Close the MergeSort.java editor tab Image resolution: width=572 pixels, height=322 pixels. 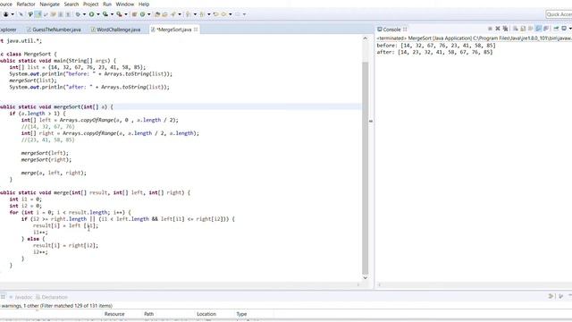point(196,30)
